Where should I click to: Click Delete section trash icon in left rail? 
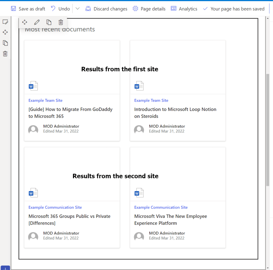[5, 54]
